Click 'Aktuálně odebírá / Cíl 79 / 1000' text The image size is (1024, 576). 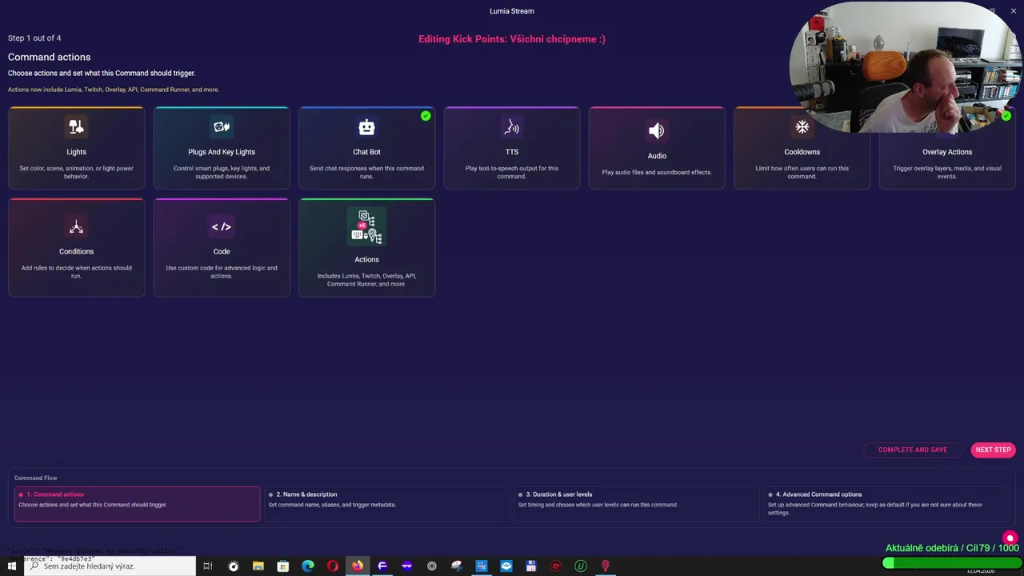point(952,548)
